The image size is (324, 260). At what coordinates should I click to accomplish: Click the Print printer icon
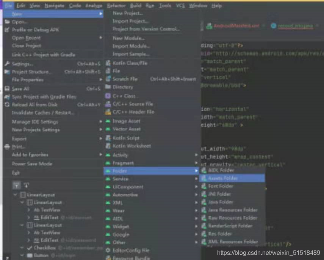pyautogui.click(x=7, y=147)
